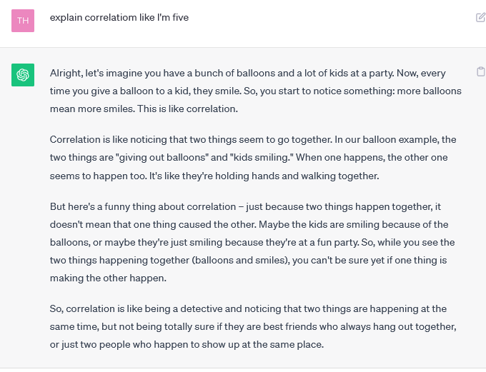This screenshot has height=372, width=486.
Task: Click the paragraph starting 'Correlation is like noticing'
Action: tap(253, 158)
